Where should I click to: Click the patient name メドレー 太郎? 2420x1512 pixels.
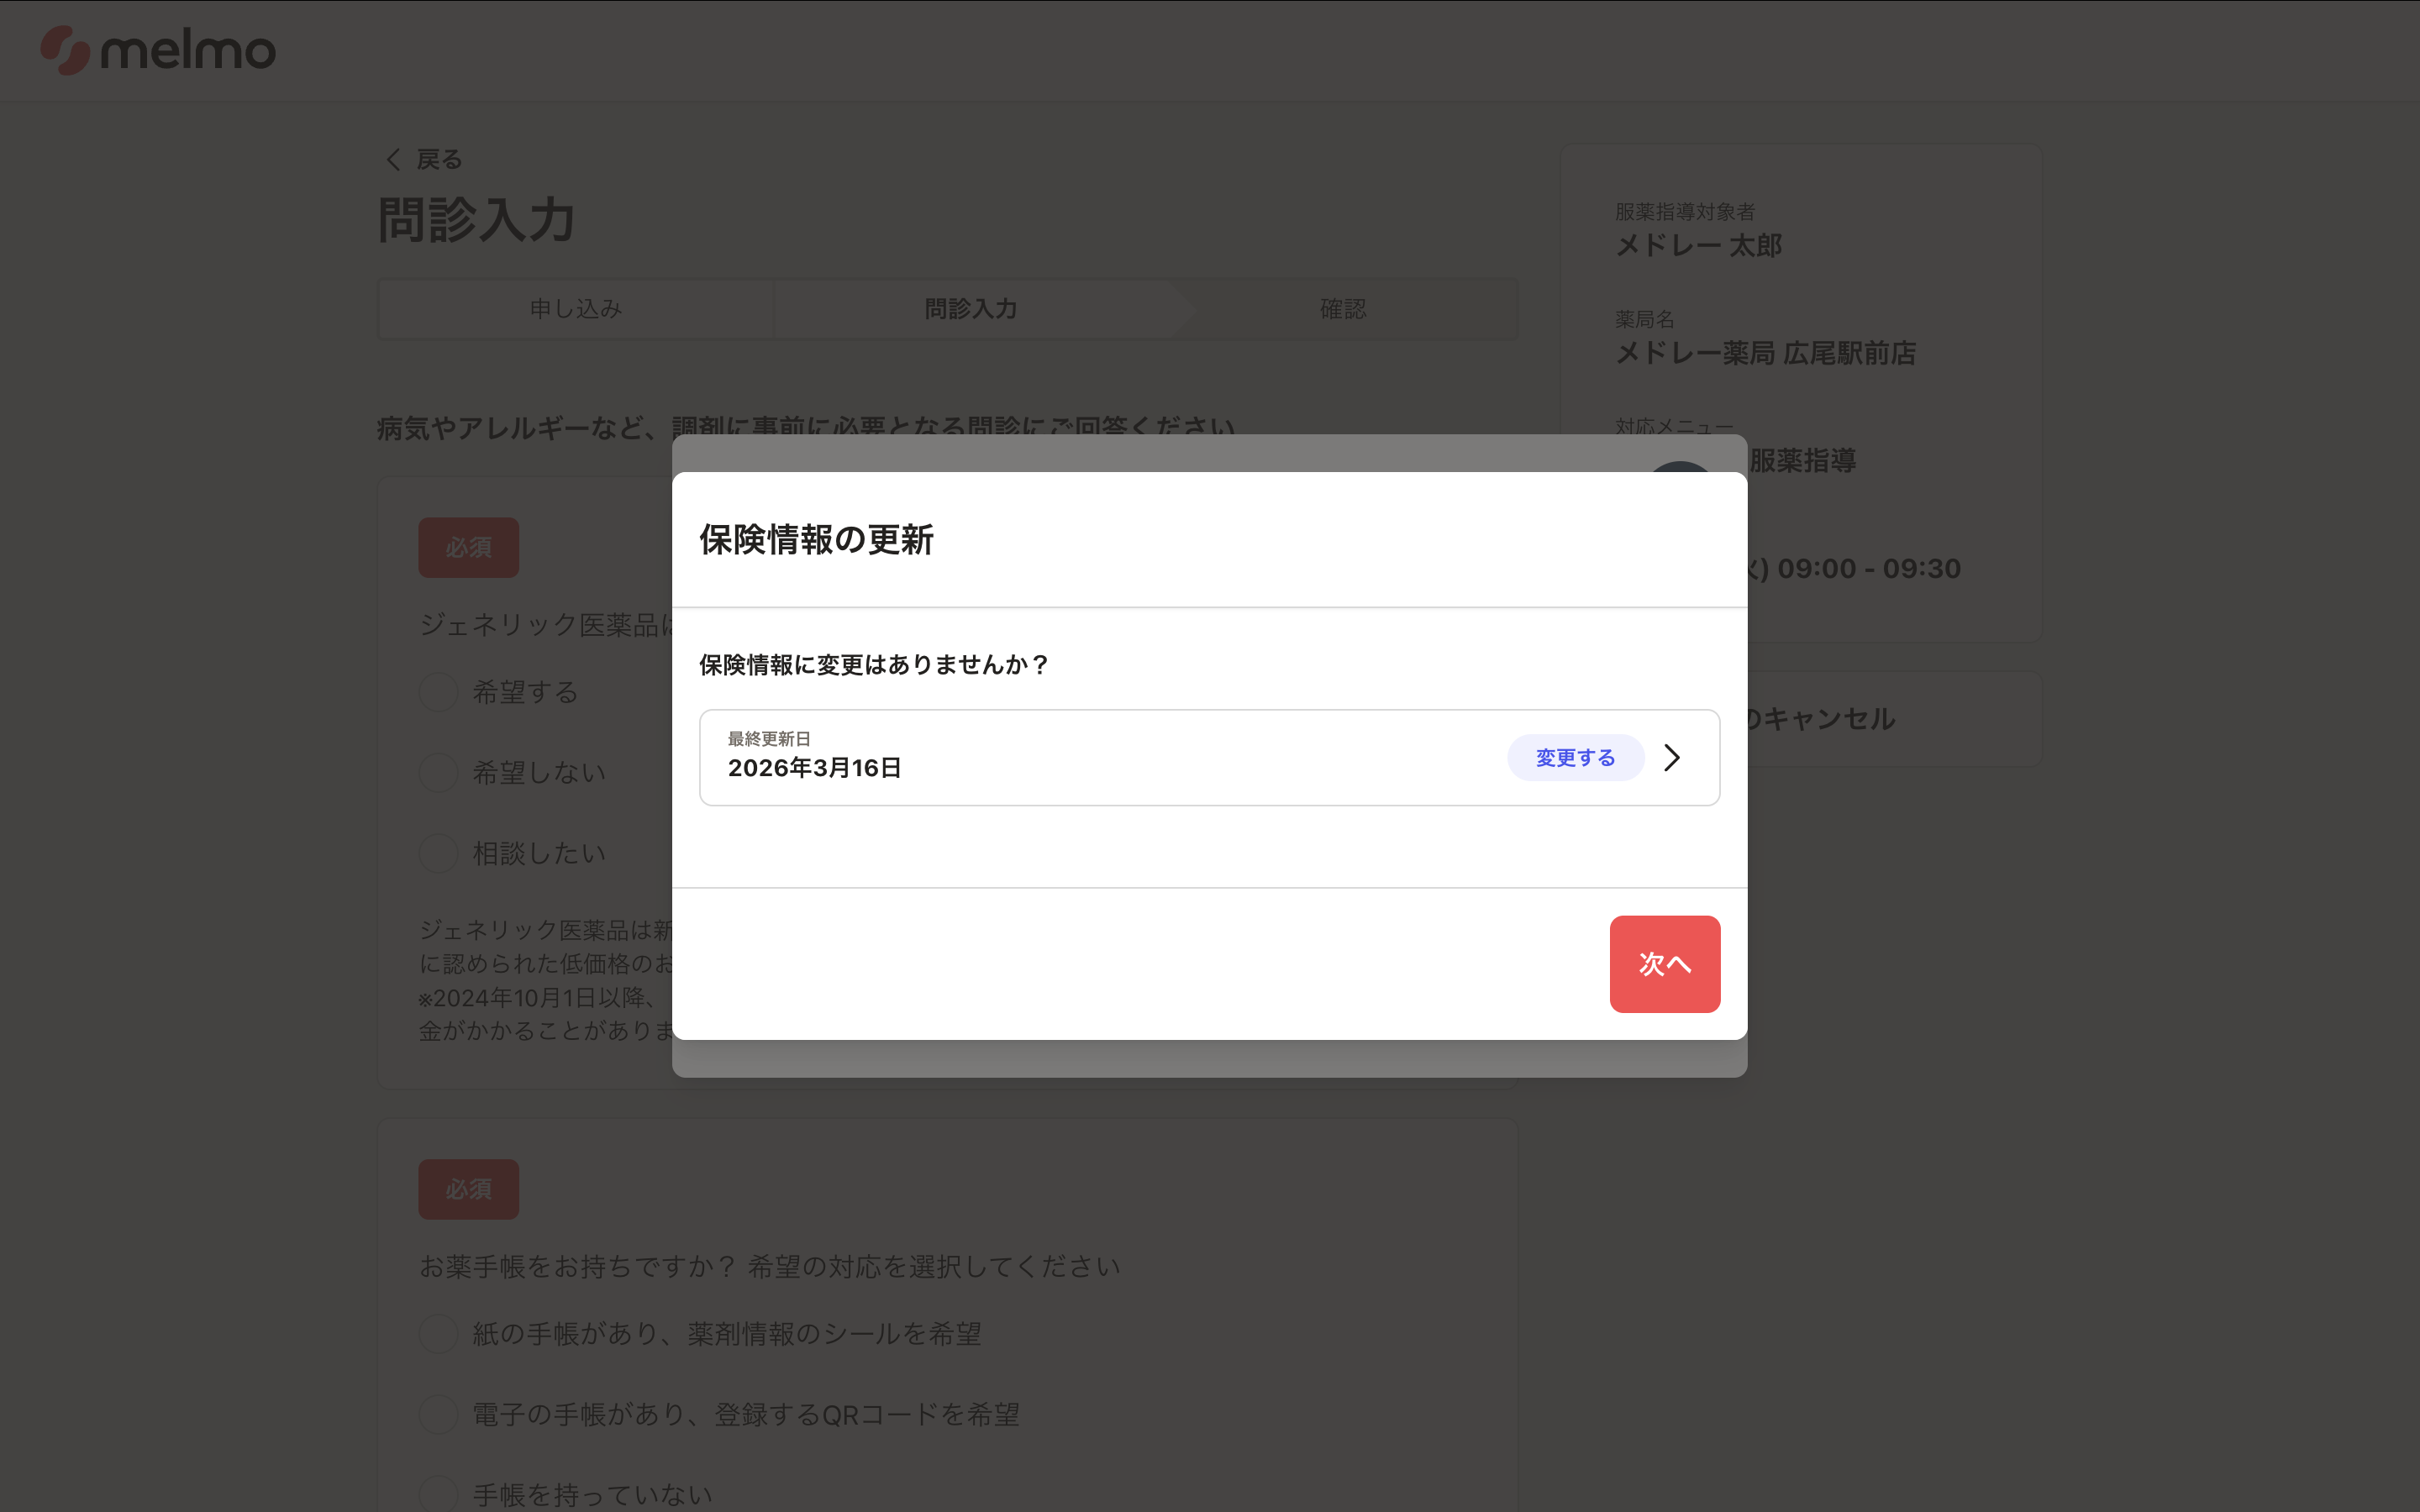1699,245
